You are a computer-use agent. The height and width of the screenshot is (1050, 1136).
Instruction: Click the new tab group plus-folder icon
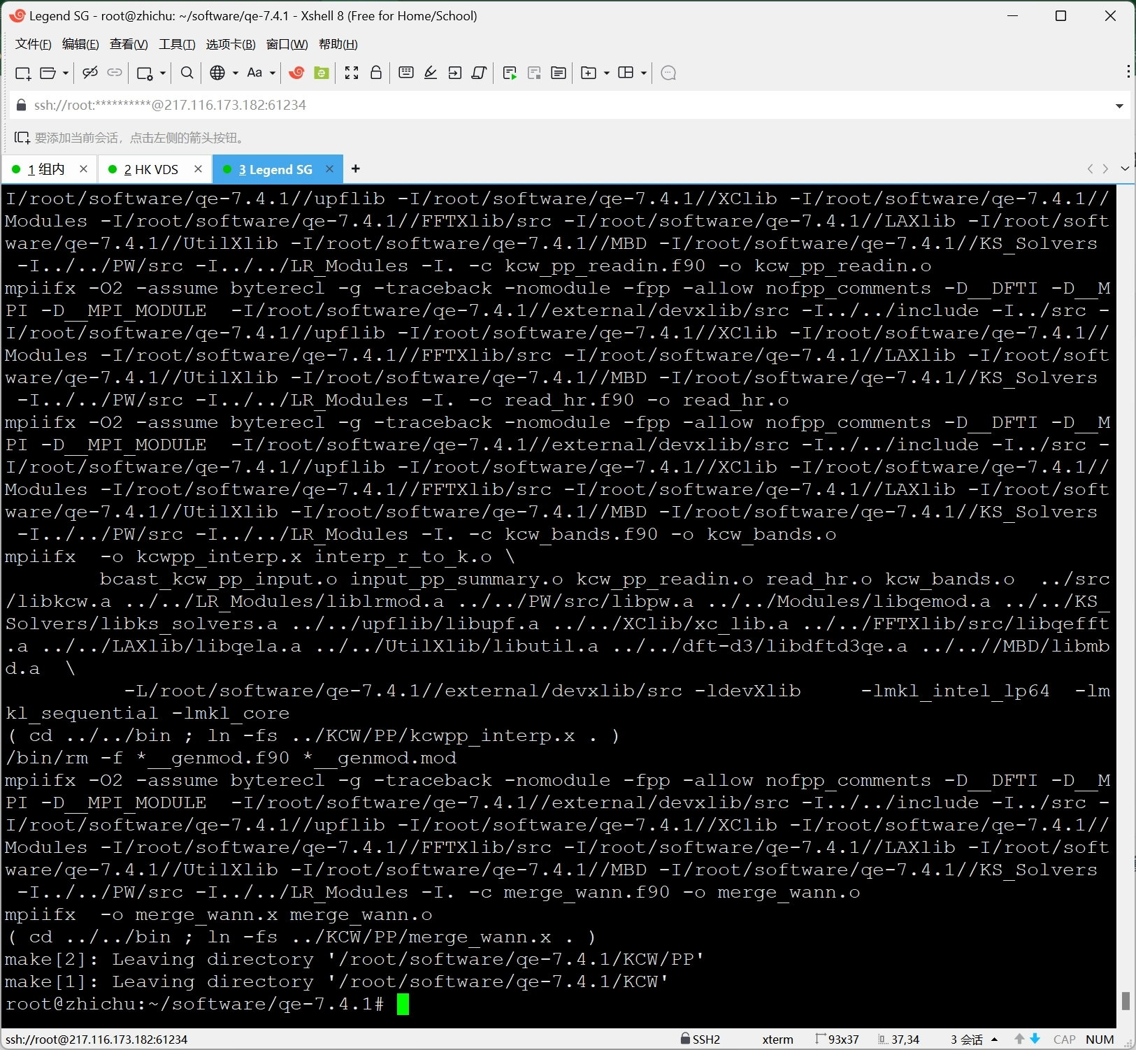click(589, 73)
